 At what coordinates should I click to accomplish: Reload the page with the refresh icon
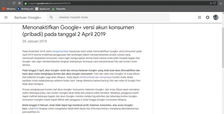(x=14, y=3)
